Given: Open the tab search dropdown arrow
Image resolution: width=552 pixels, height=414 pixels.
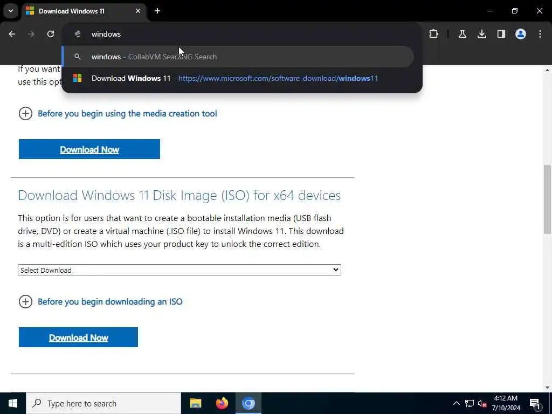Looking at the screenshot, I should (11, 11).
